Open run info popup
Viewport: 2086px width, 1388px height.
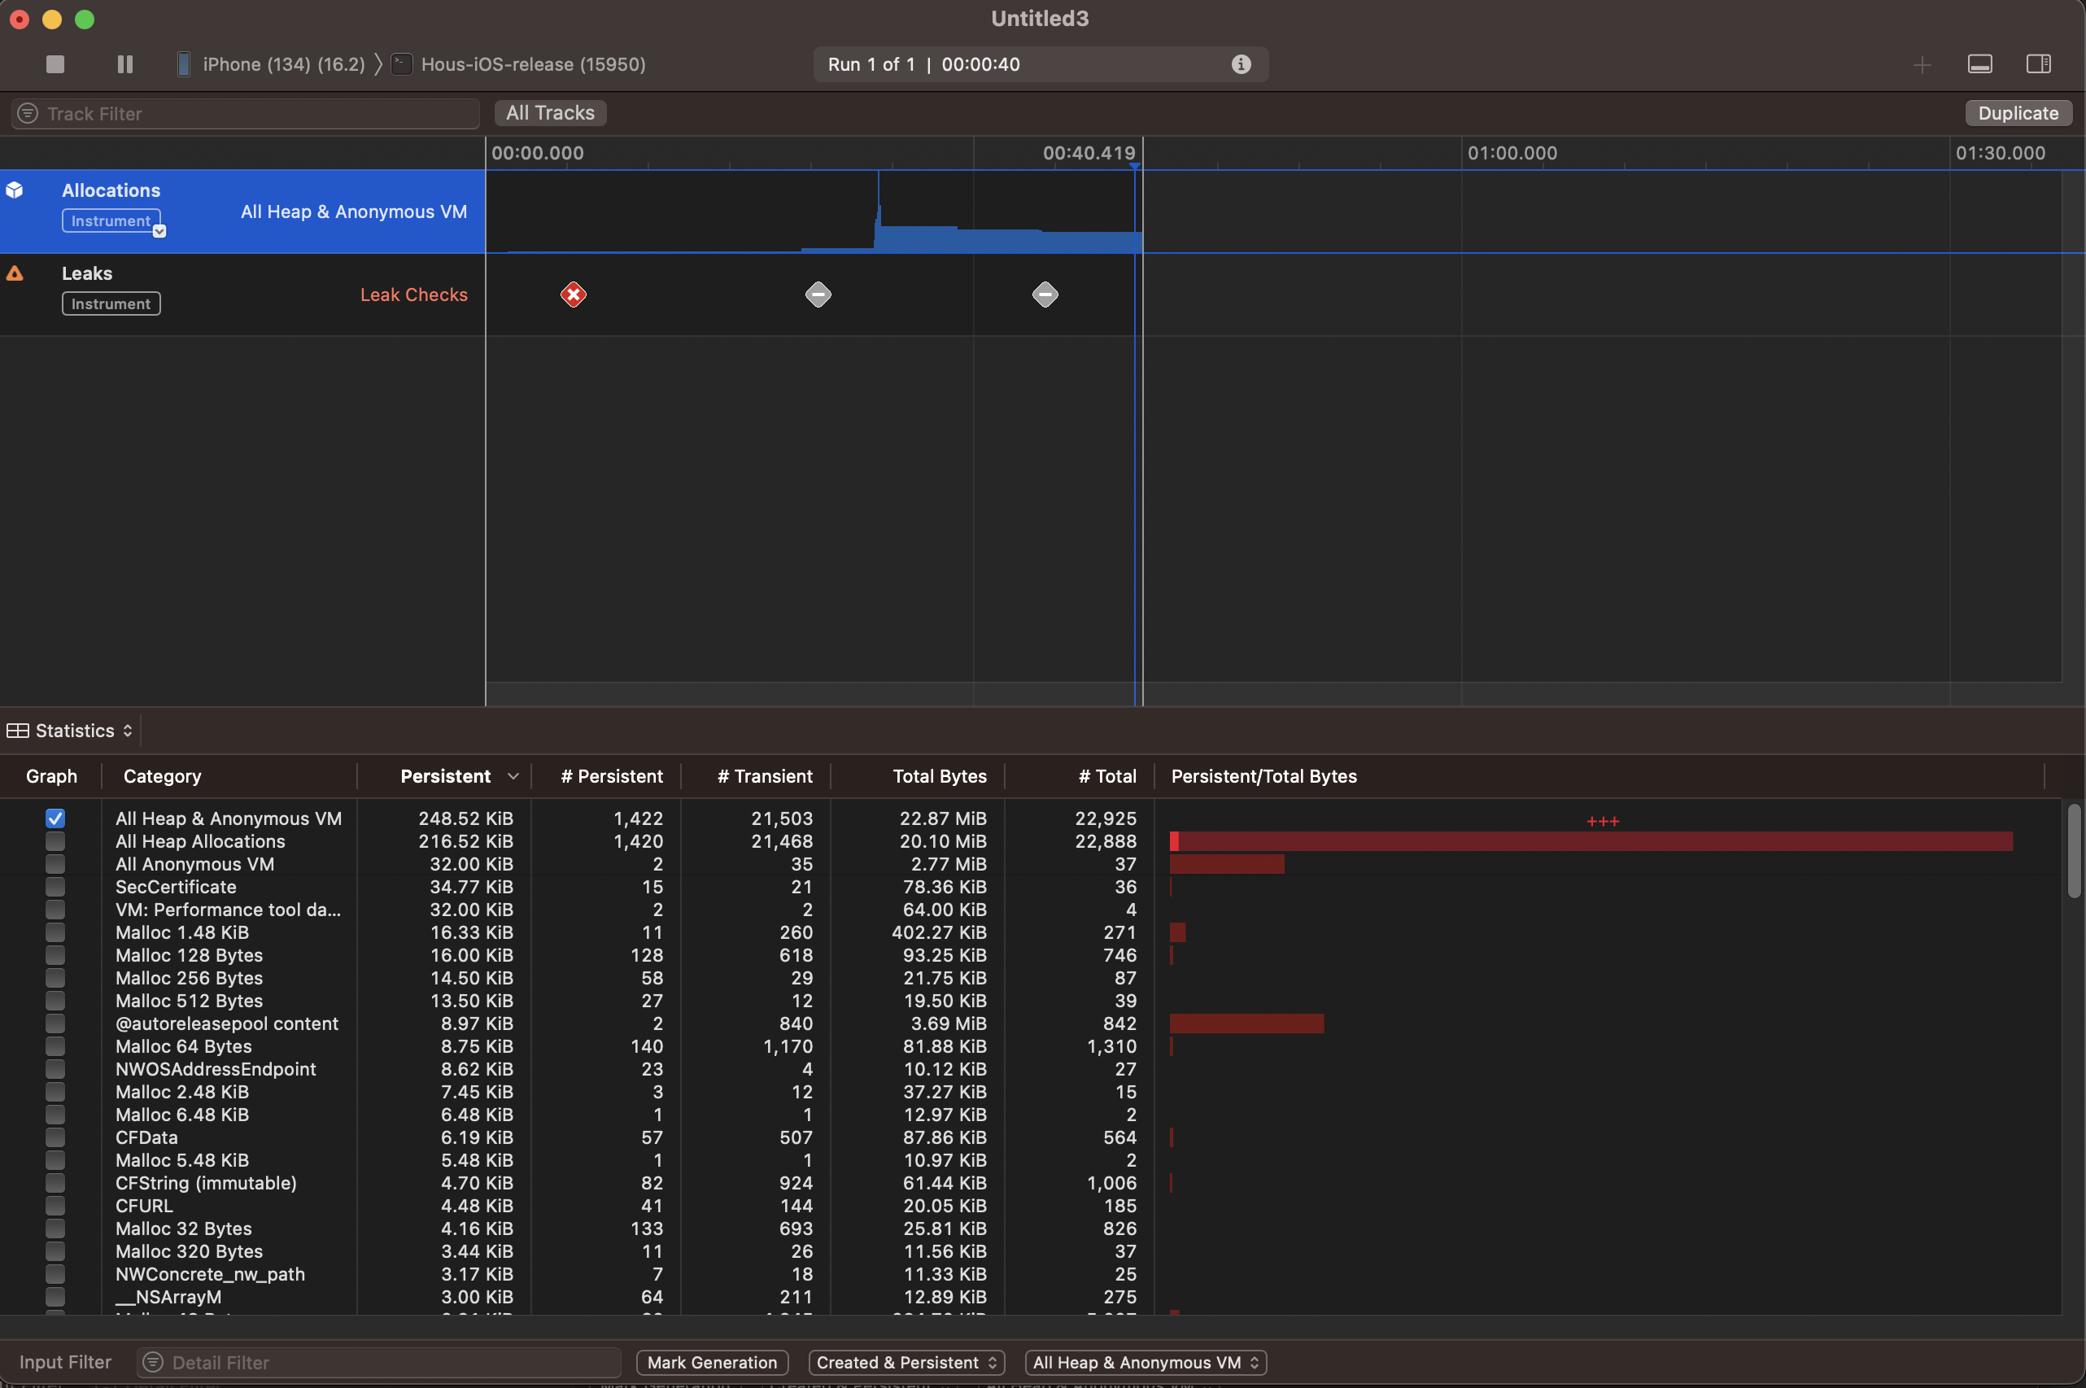point(1241,63)
